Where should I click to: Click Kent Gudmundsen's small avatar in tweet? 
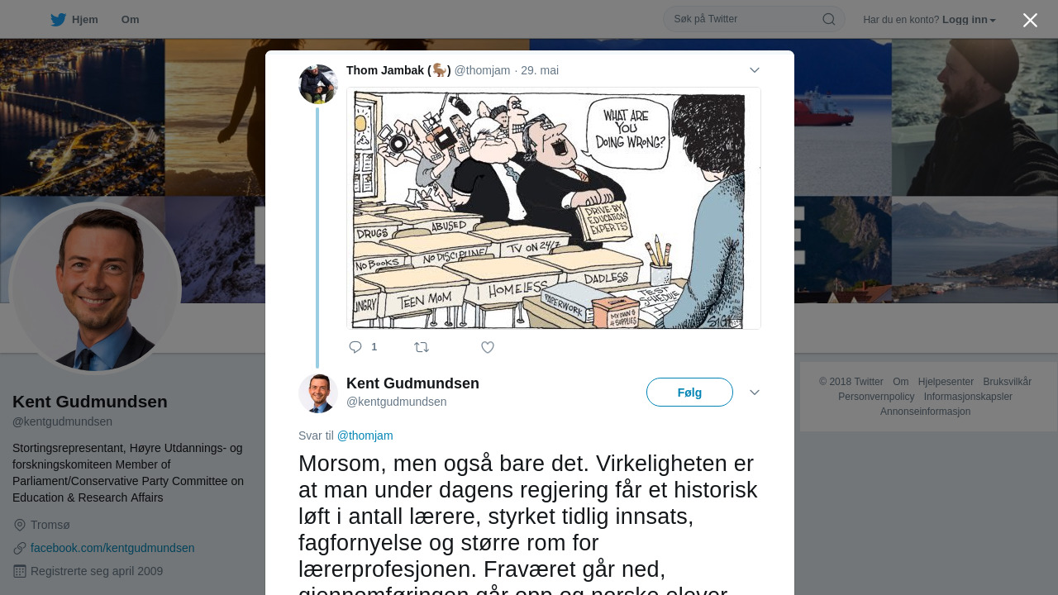tap(318, 393)
